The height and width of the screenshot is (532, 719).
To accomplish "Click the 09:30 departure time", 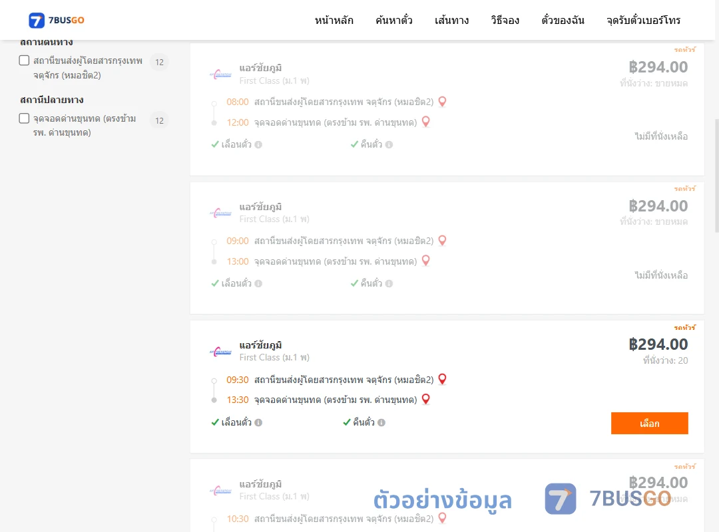I will 238,380.
